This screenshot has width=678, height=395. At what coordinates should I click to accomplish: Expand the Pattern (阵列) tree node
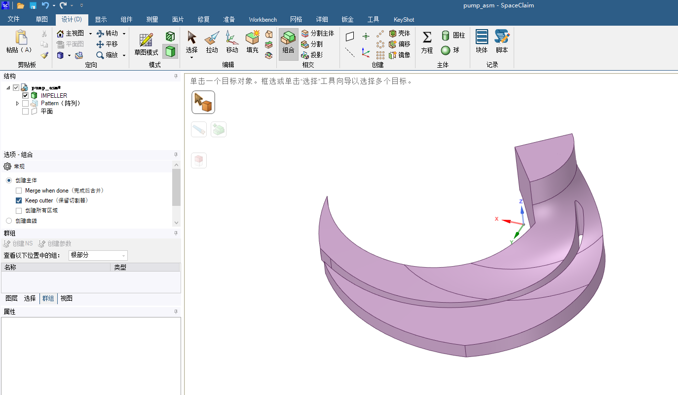[x=18, y=104]
